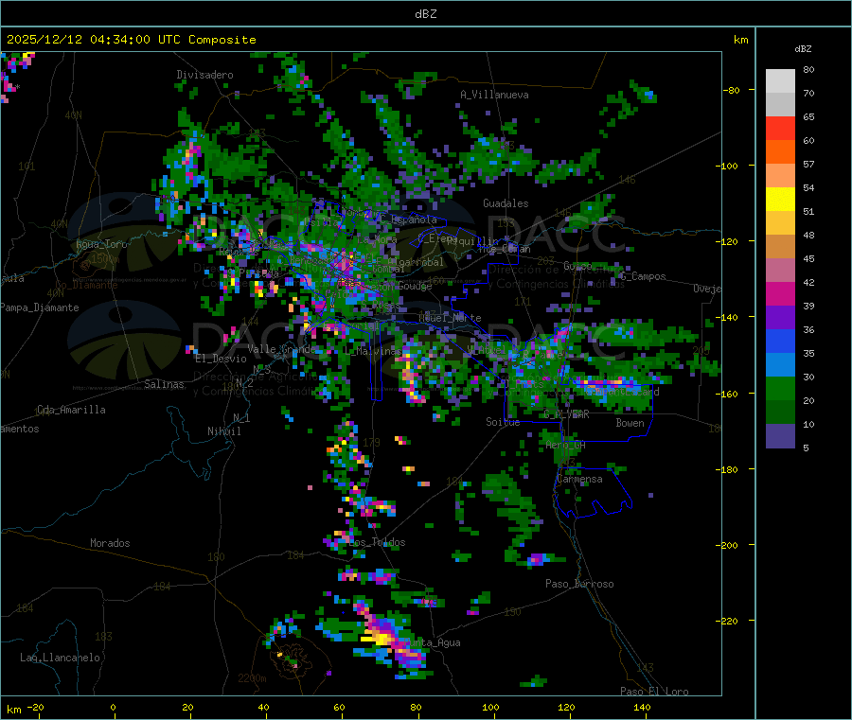Click the L_Malvinas map label
Screen dimensions: 852x720
373,351
